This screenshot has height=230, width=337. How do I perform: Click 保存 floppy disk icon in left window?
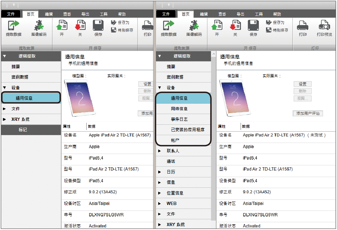pyautogui.click(x=98, y=25)
